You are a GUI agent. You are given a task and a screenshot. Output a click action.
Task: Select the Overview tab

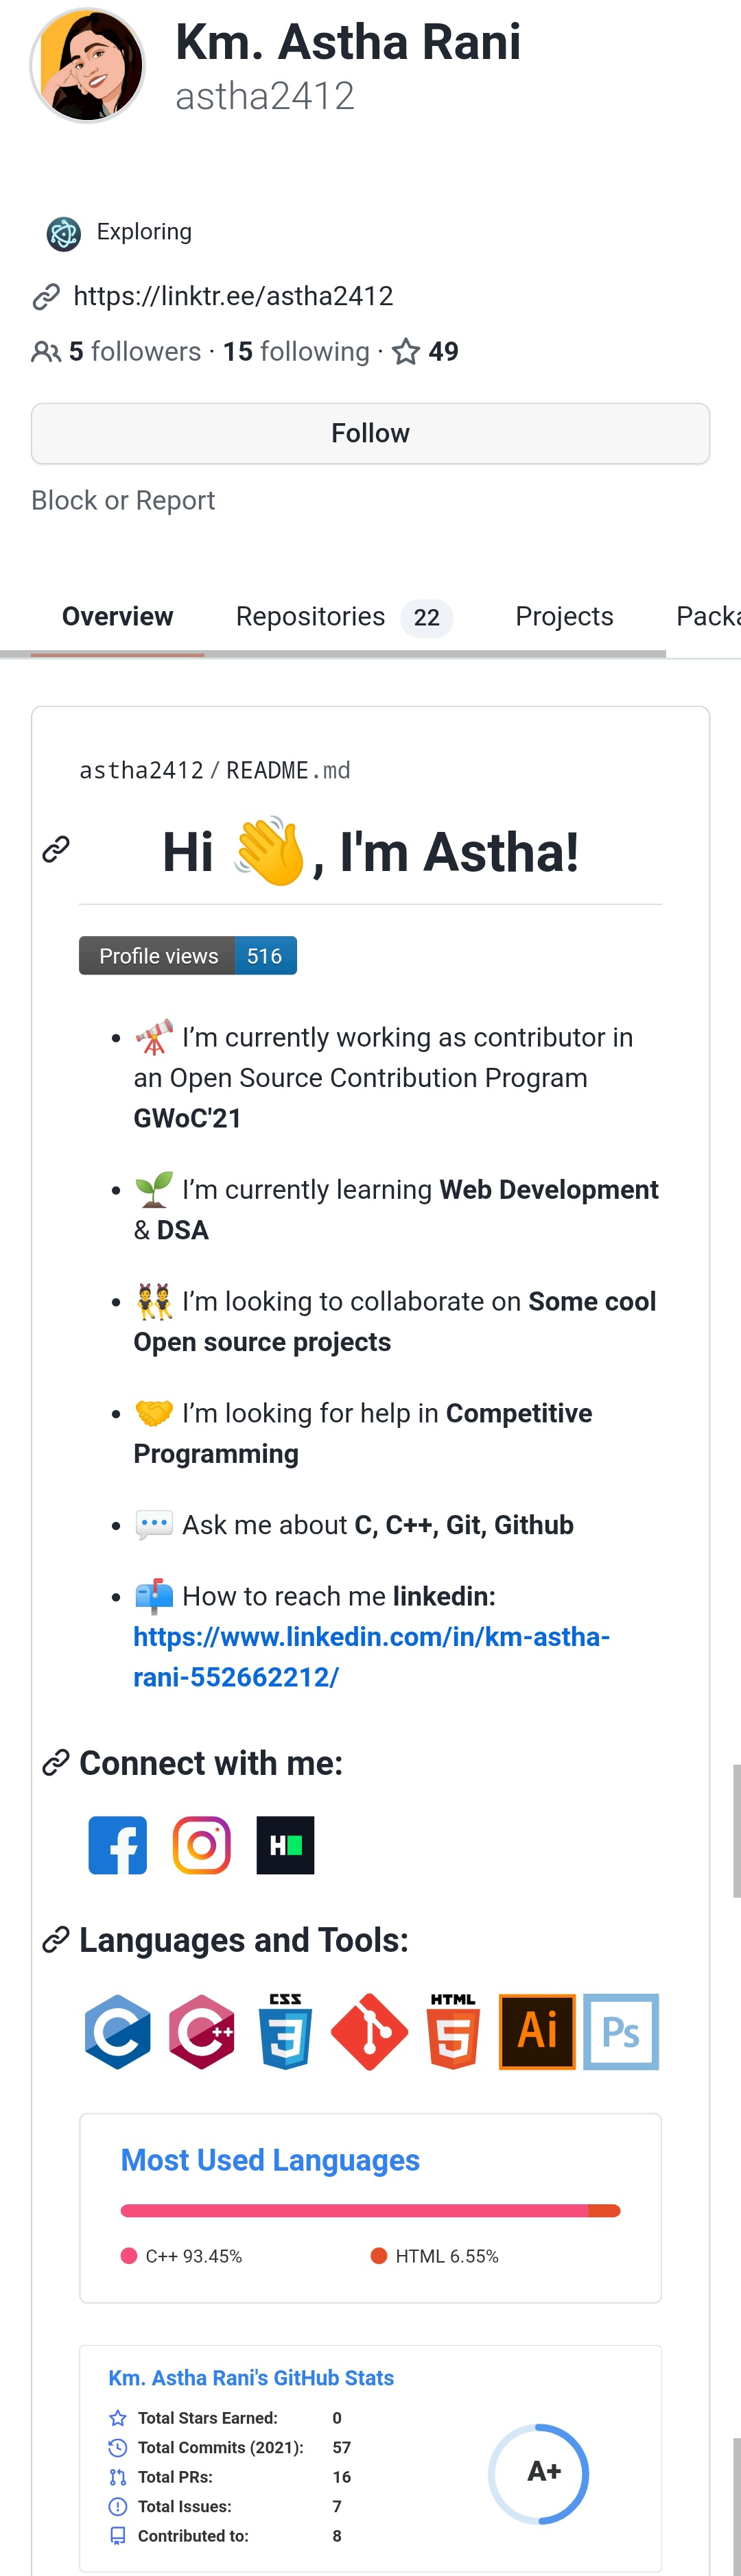117,617
